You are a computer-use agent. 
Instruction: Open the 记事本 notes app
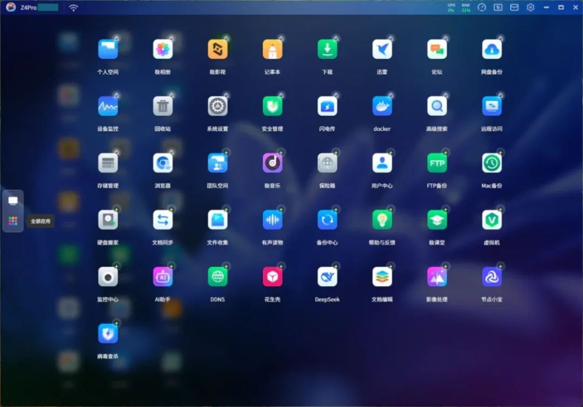tap(273, 49)
